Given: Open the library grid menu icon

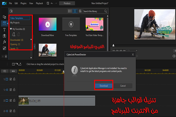Looking at the screenshot, I should click(80, 11).
